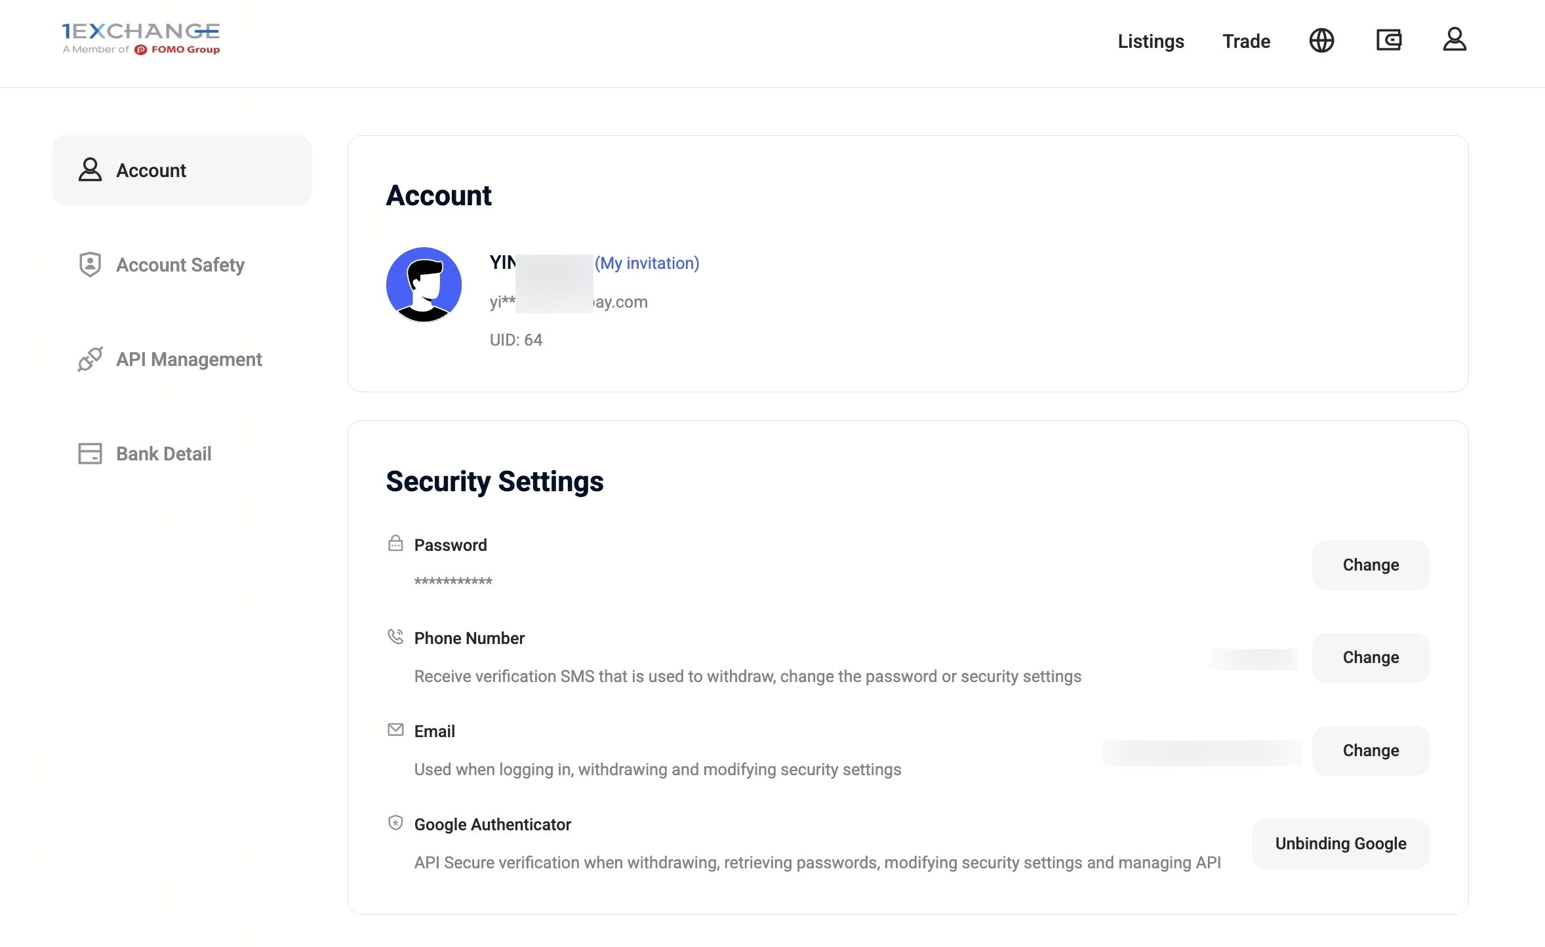This screenshot has width=1545, height=947.
Task: Click the Unbinding Google button
Action: pyautogui.click(x=1340, y=844)
